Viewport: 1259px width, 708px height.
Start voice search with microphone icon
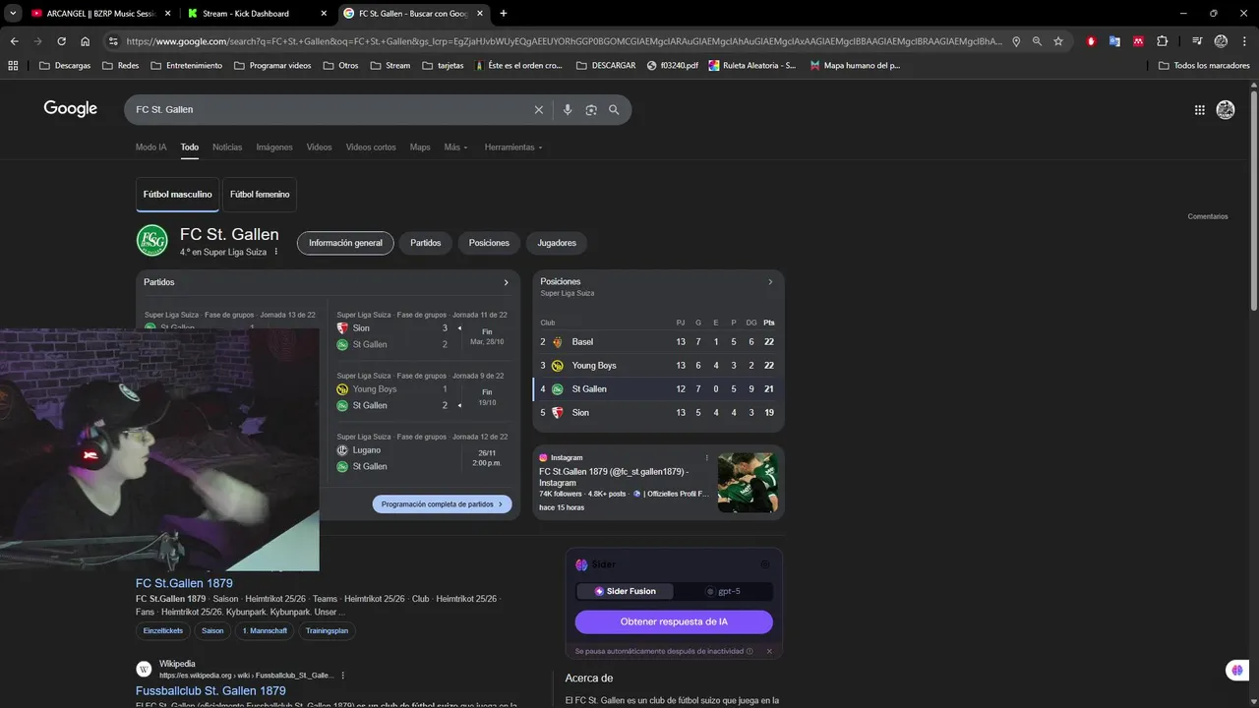568,109
